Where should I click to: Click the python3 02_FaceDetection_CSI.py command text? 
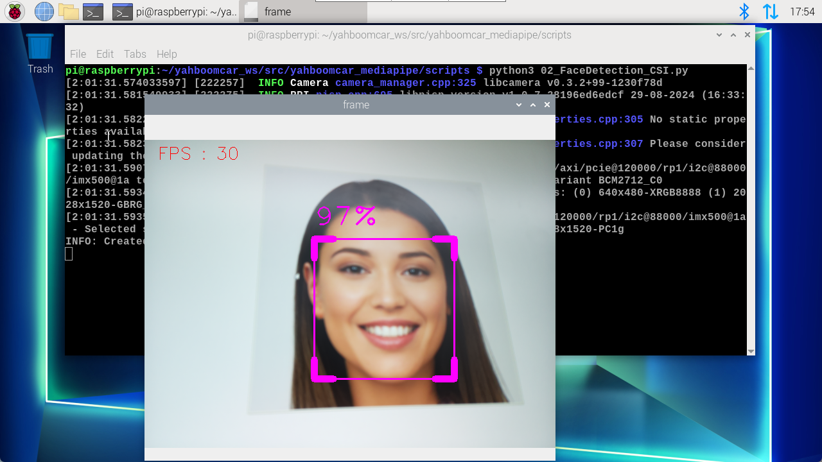pos(588,71)
